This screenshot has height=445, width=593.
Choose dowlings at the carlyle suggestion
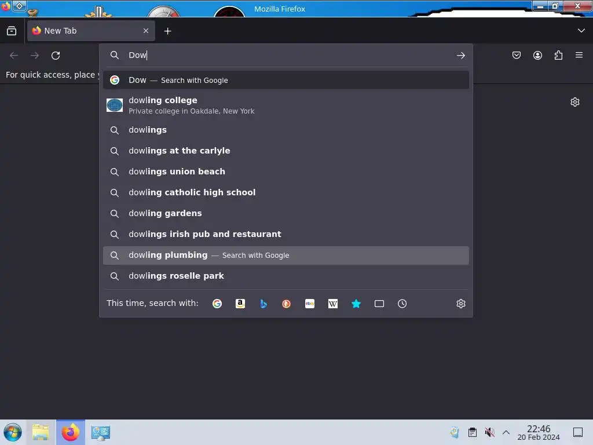point(286,151)
